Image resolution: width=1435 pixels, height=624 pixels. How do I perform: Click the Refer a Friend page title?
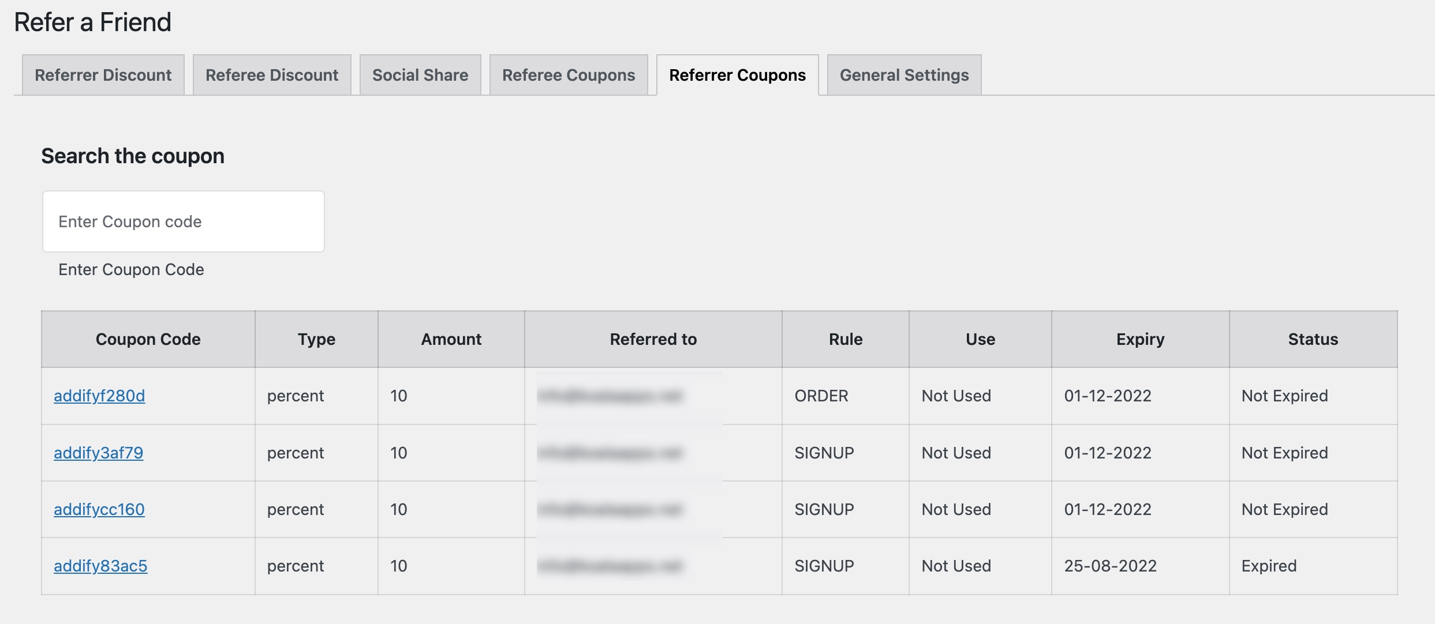tap(93, 22)
